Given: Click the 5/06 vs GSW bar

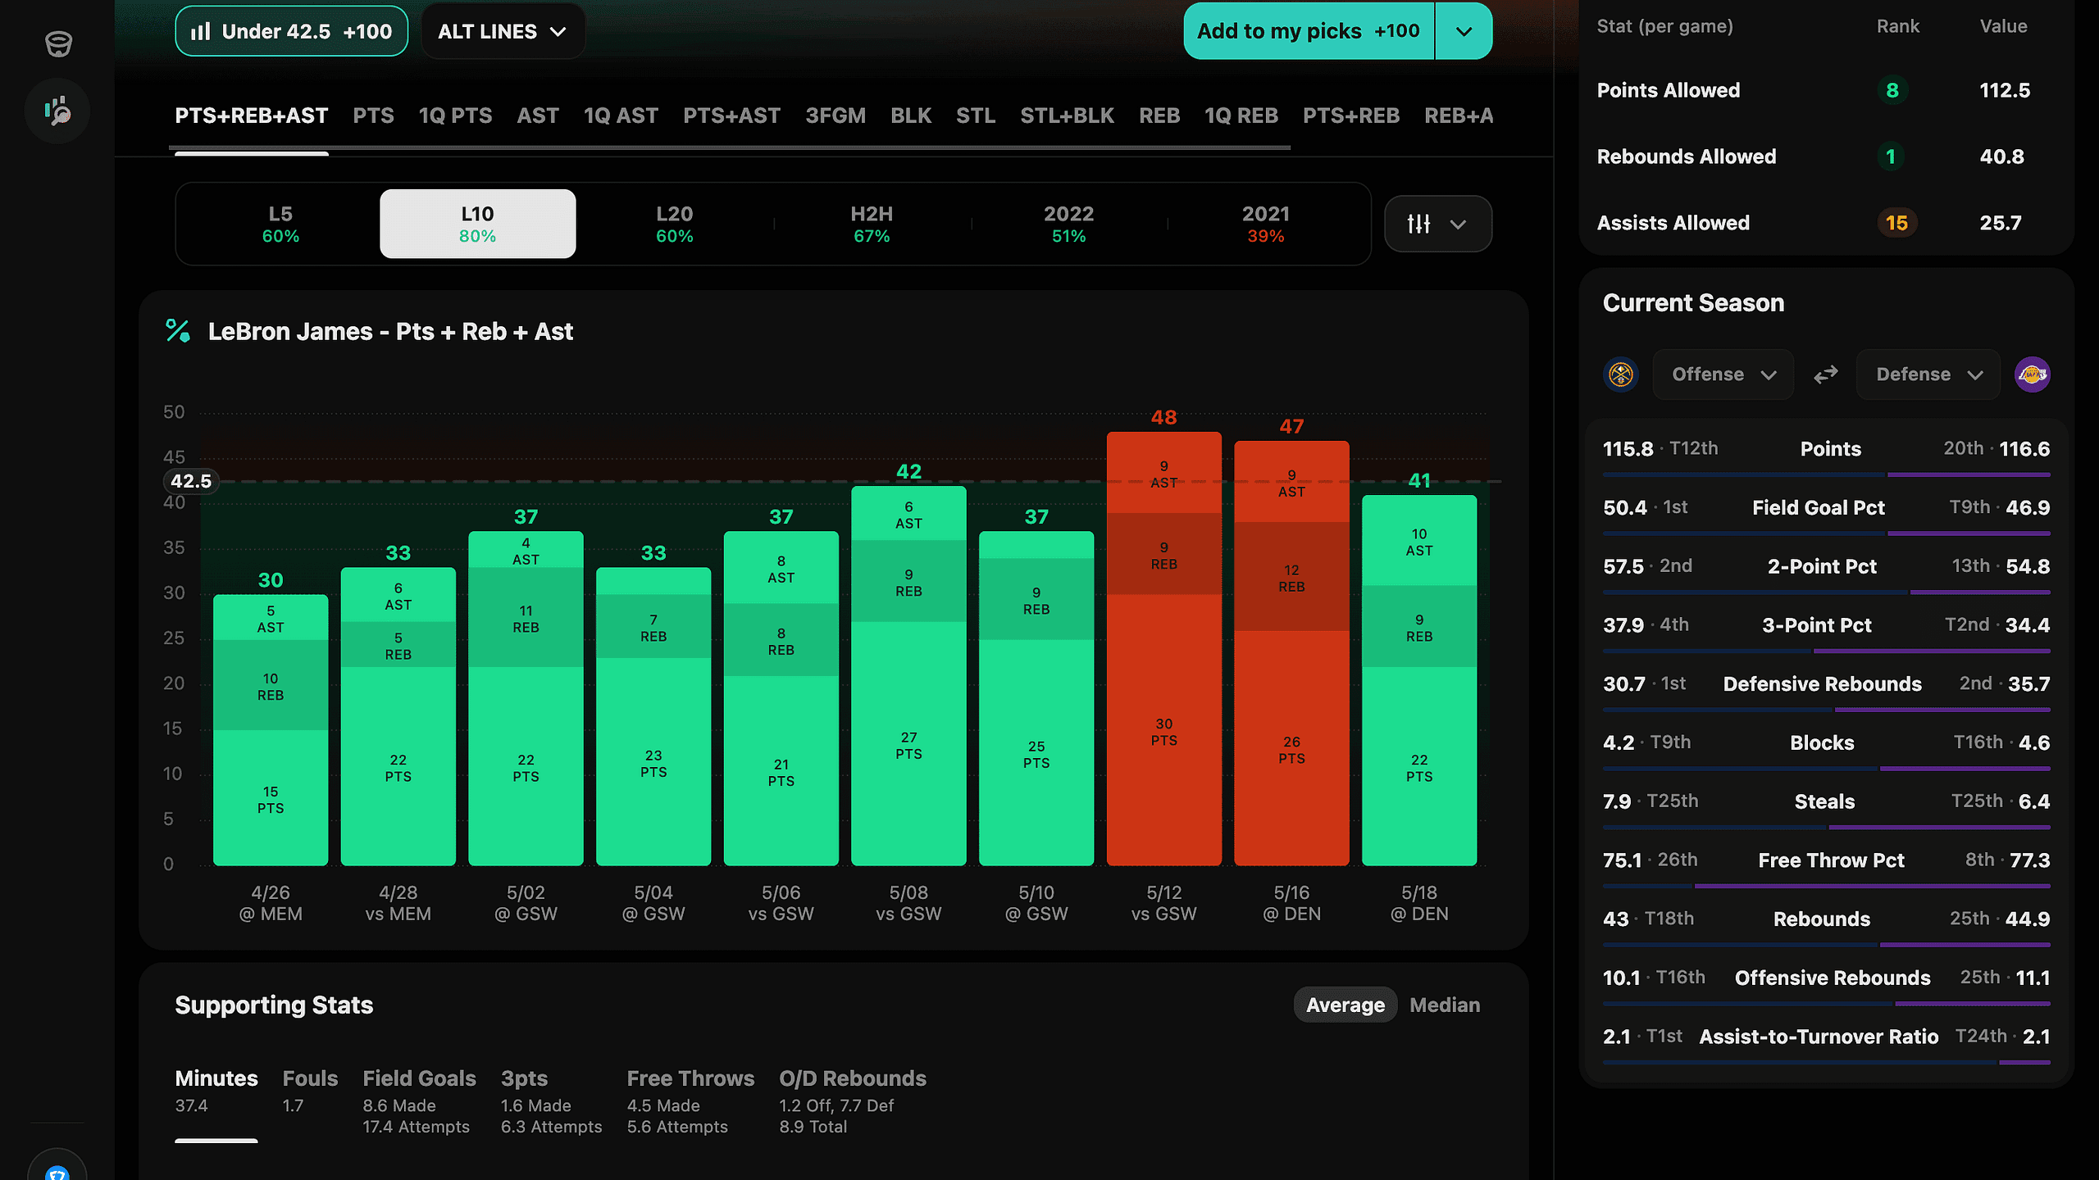Looking at the screenshot, I should 781,698.
